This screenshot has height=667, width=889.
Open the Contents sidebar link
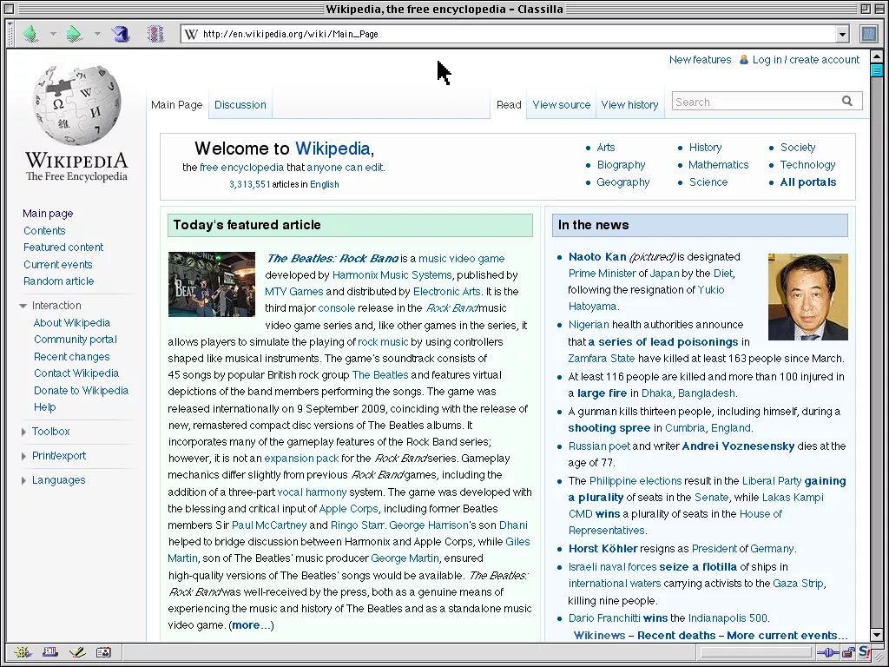click(x=44, y=230)
